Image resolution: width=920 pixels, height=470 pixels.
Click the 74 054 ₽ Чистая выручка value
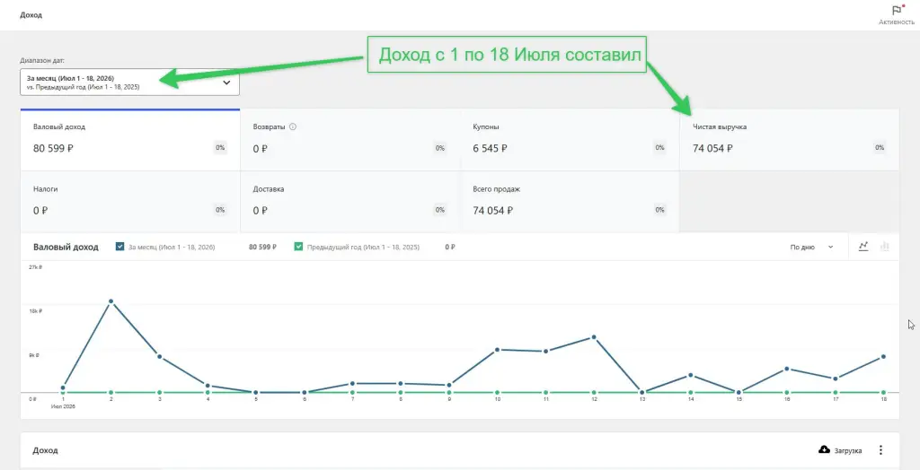click(712, 148)
